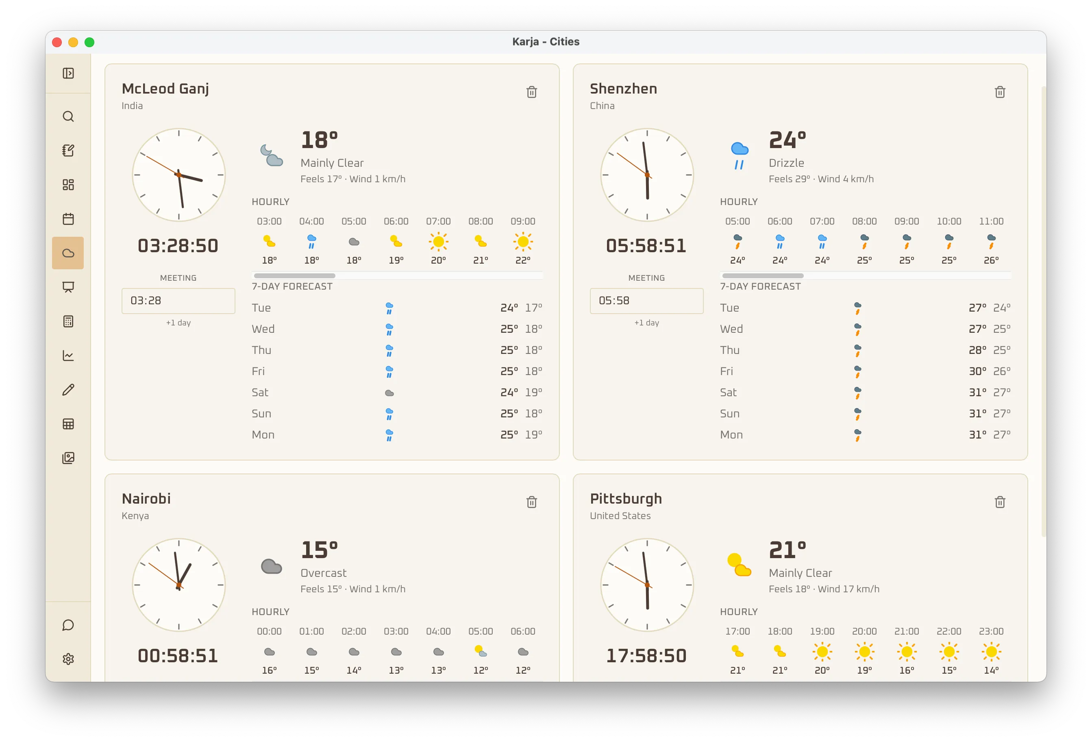Click McLeod Ganj 09:00 hourly label
Image resolution: width=1092 pixels, height=742 pixels.
523,221
